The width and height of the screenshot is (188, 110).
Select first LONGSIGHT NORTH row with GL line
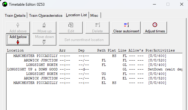[94, 65]
